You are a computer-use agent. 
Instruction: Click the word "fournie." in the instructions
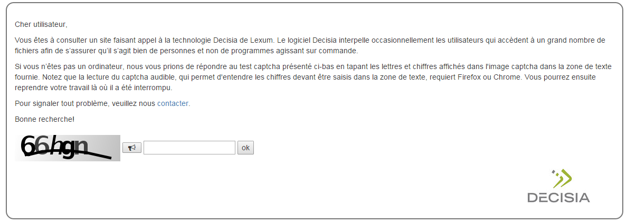27,77
